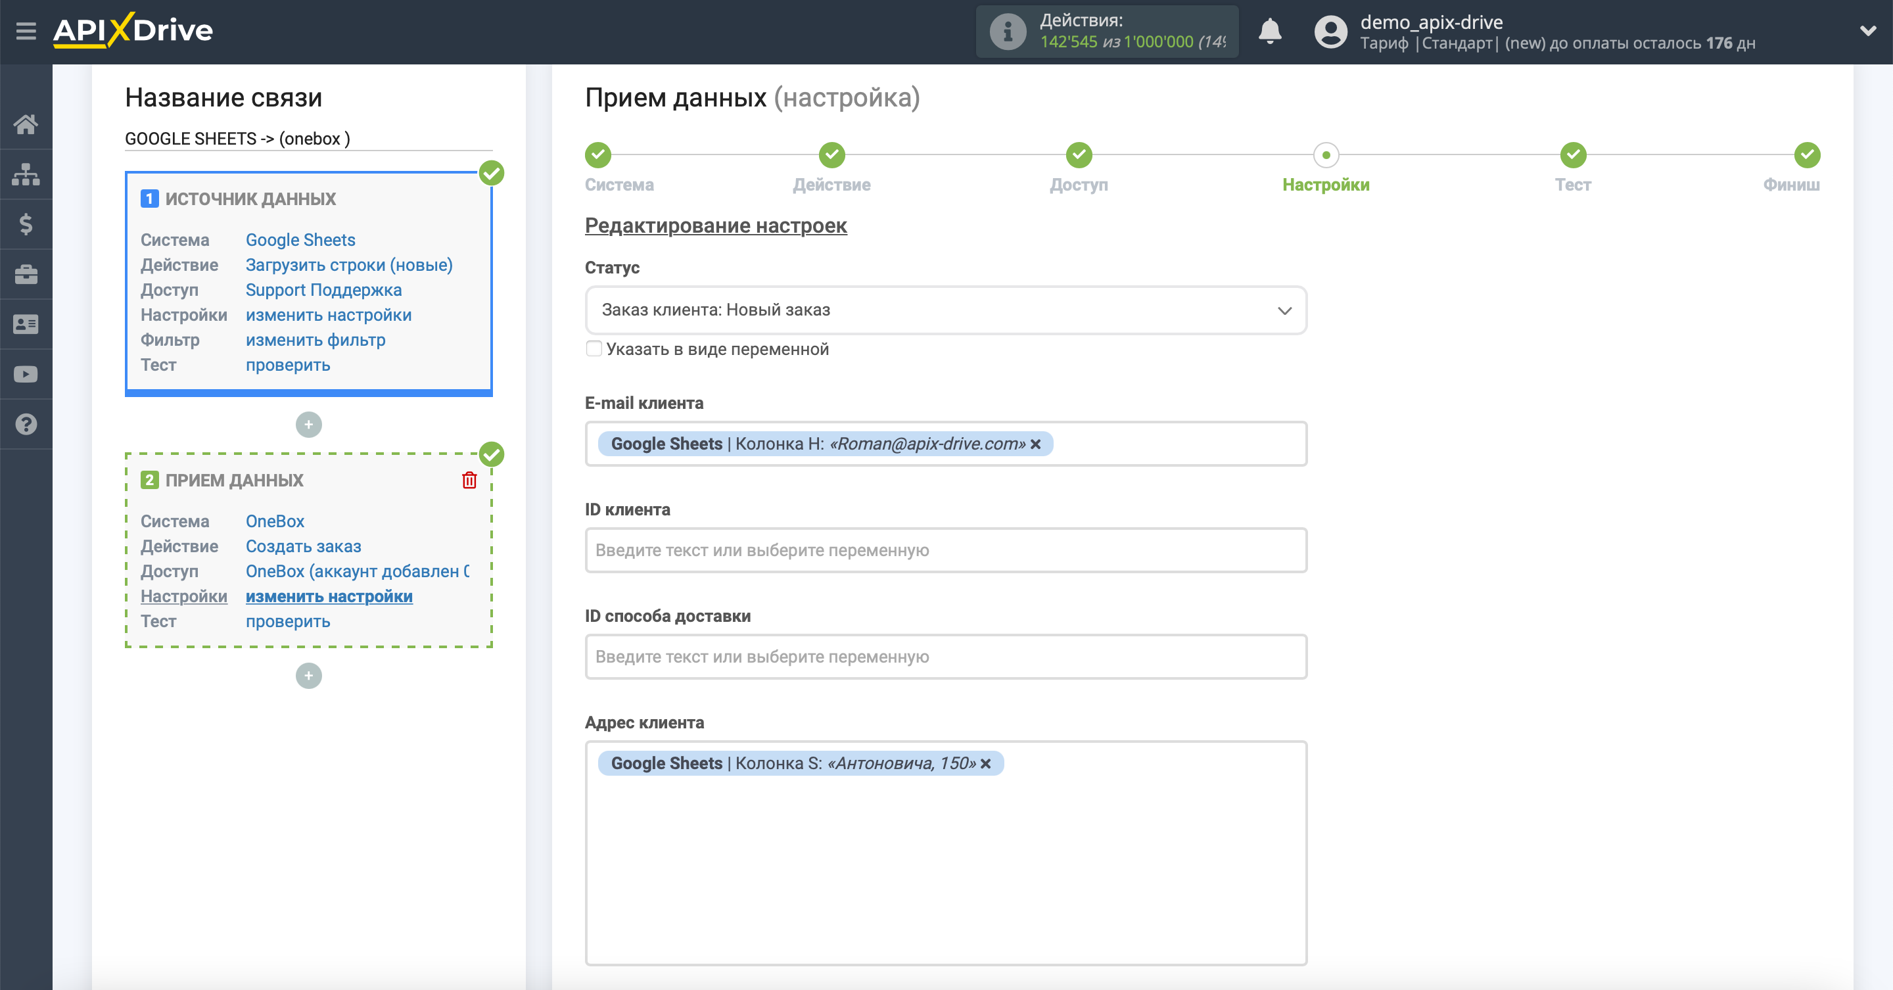This screenshot has height=990, width=1893.
Task: Go to the Система step
Action: pos(598,155)
